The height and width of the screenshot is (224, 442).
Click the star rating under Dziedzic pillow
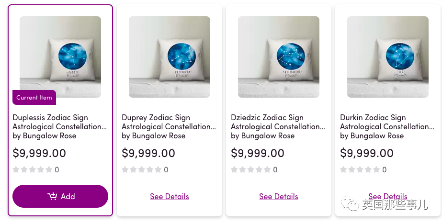point(251,169)
